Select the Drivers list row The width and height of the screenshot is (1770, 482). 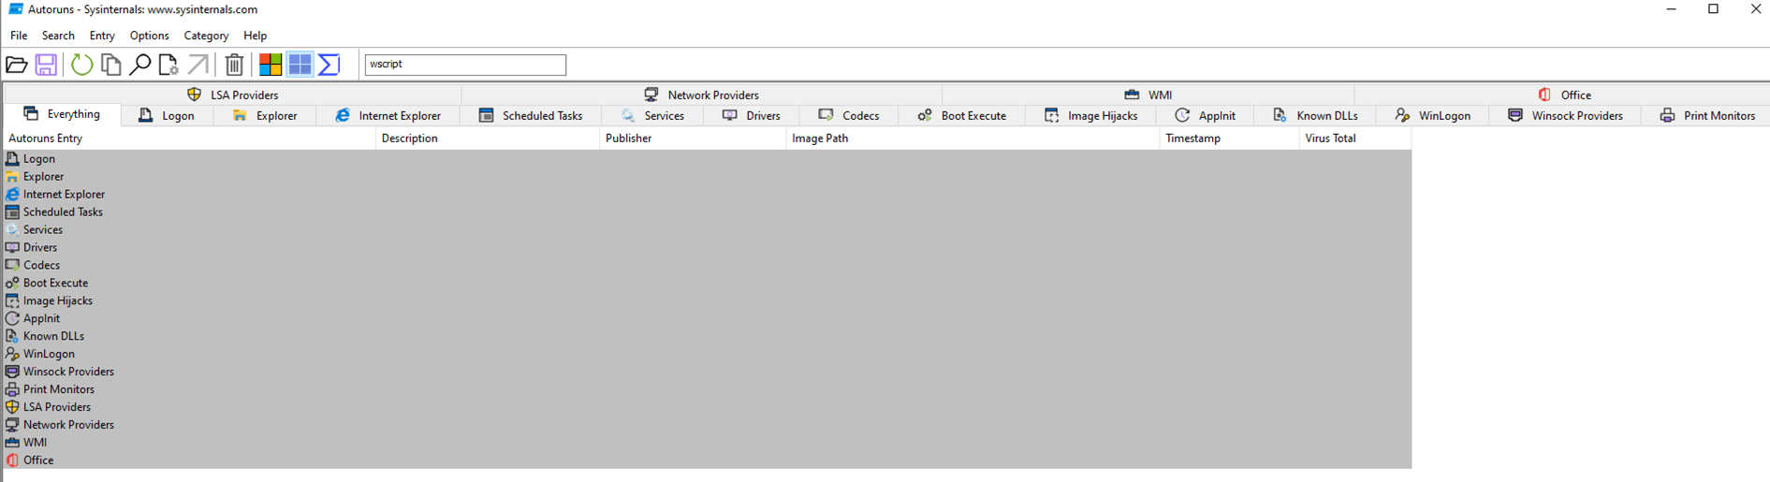pos(708,248)
